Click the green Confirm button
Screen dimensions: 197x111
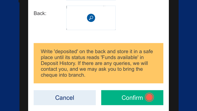(132, 98)
